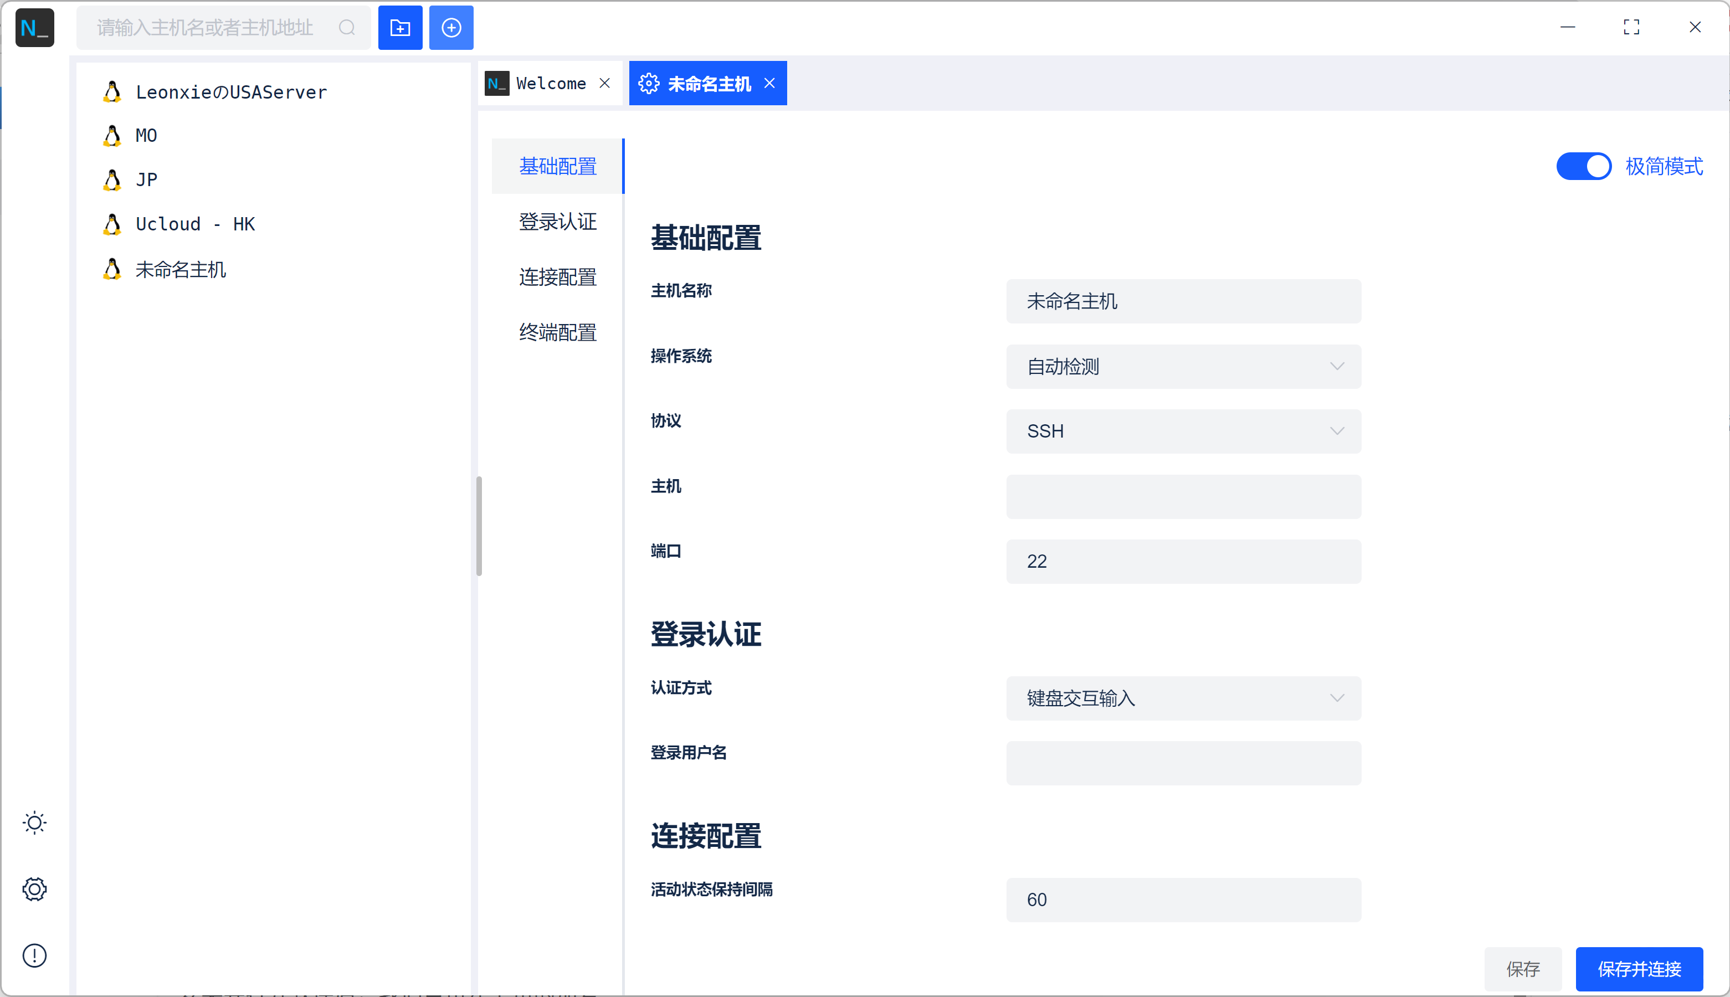Click the add new host plus icon
The width and height of the screenshot is (1730, 997).
[x=451, y=27]
